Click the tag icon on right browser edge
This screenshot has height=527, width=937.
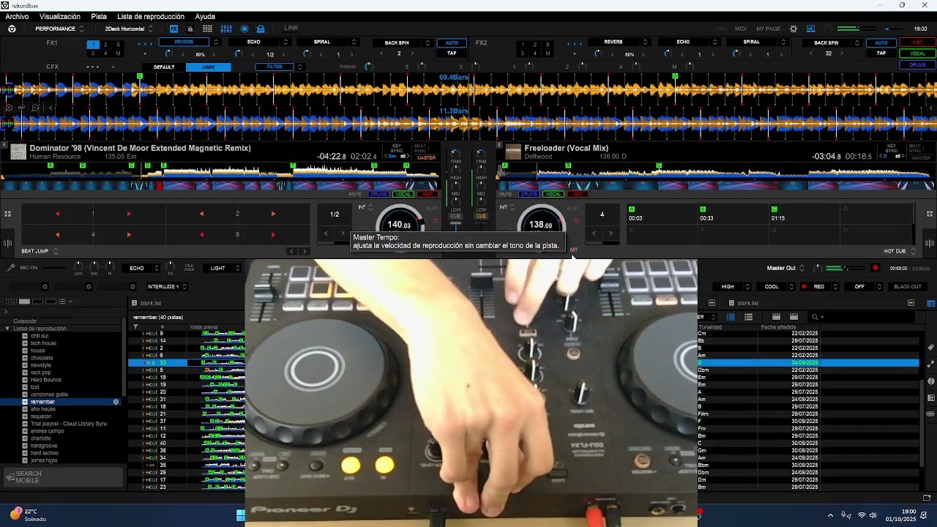pos(930,348)
